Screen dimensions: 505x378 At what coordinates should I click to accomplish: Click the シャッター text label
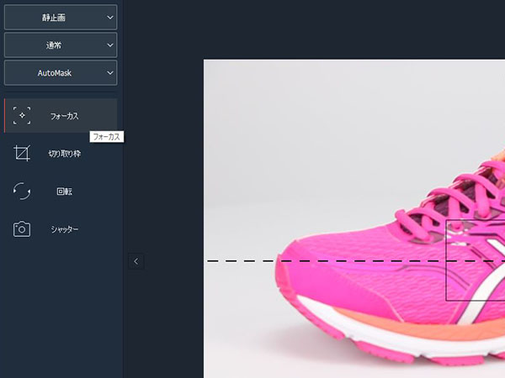click(x=64, y=229)
